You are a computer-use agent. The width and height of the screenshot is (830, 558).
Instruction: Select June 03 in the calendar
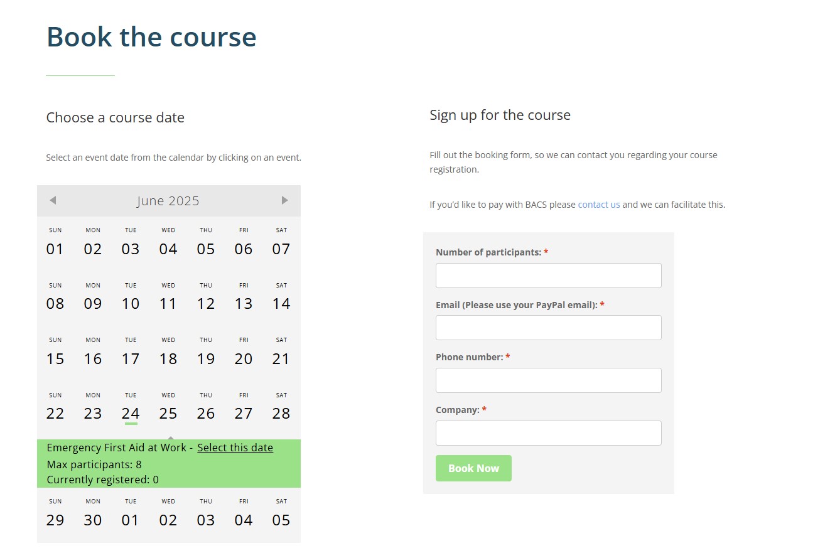(x=131, y=249)
